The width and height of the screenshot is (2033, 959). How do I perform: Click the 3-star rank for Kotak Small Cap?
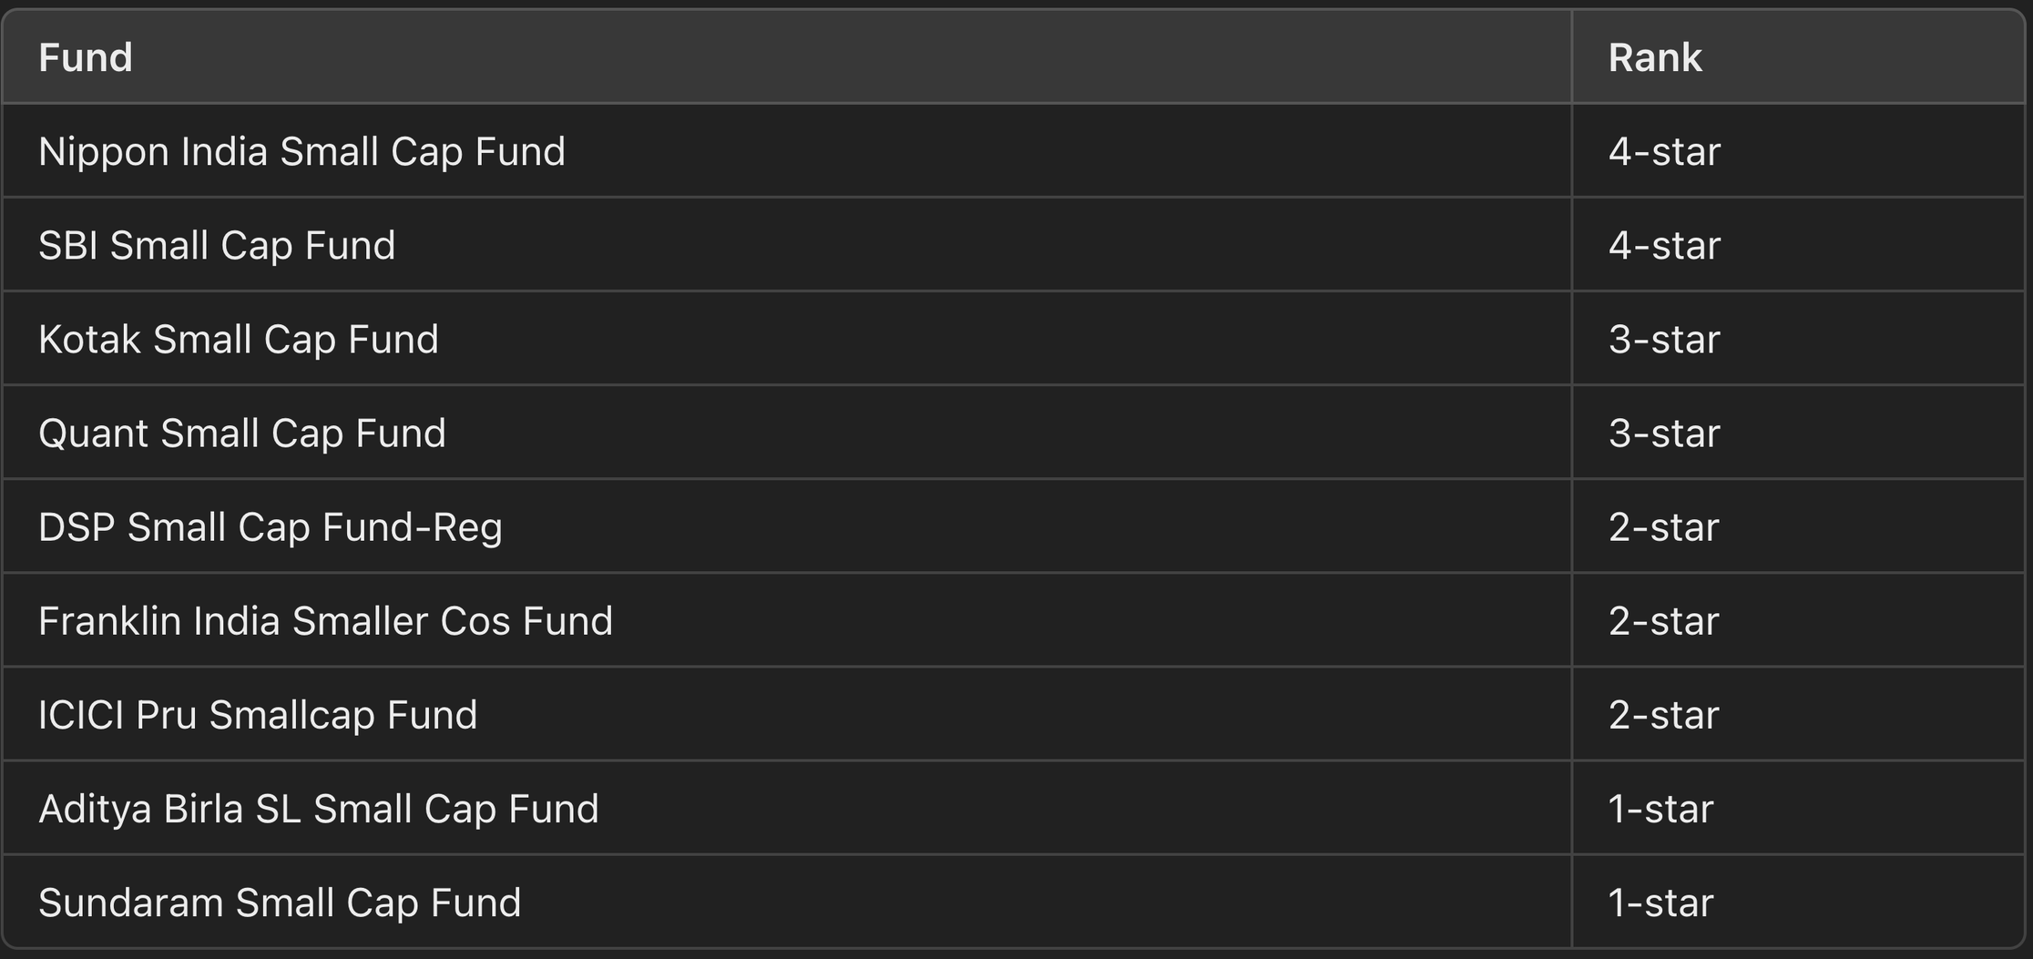point(1664,339)
